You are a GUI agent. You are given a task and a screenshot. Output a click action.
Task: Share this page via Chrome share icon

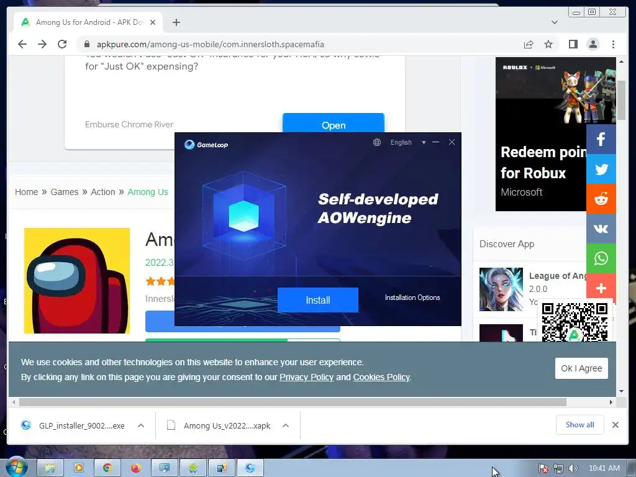click(x=529, y=44)
